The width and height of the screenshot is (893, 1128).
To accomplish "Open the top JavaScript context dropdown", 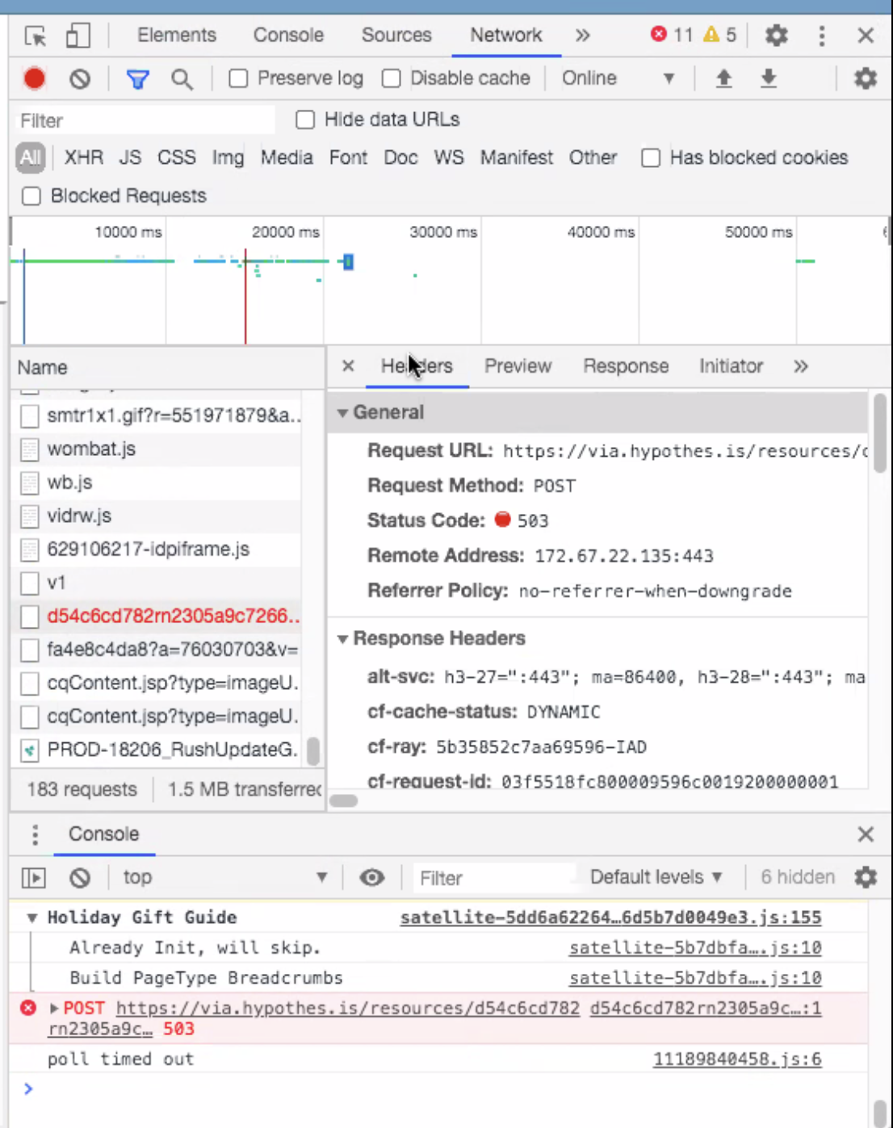I will point(224,877).
